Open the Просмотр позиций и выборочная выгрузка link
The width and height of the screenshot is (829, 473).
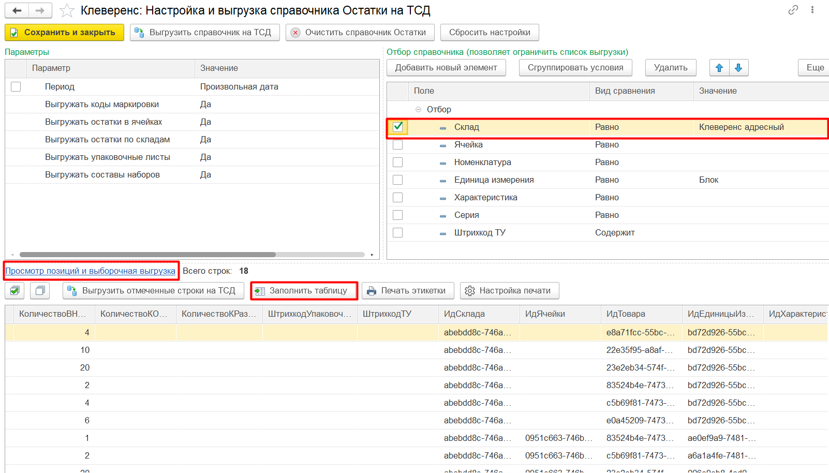(x=91, y=271)
